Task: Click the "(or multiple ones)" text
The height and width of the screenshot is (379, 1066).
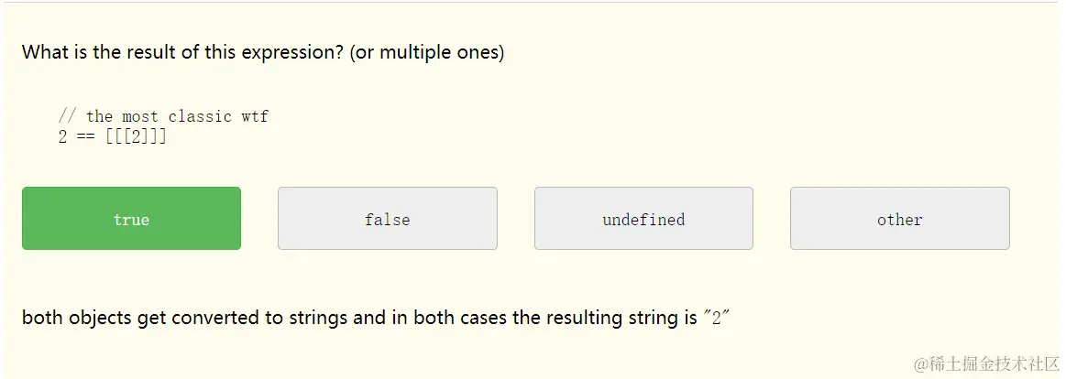Action: pos(426,52)
